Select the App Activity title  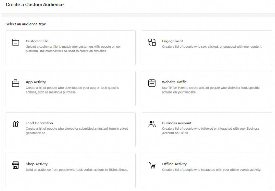click(x=36, y=82)
